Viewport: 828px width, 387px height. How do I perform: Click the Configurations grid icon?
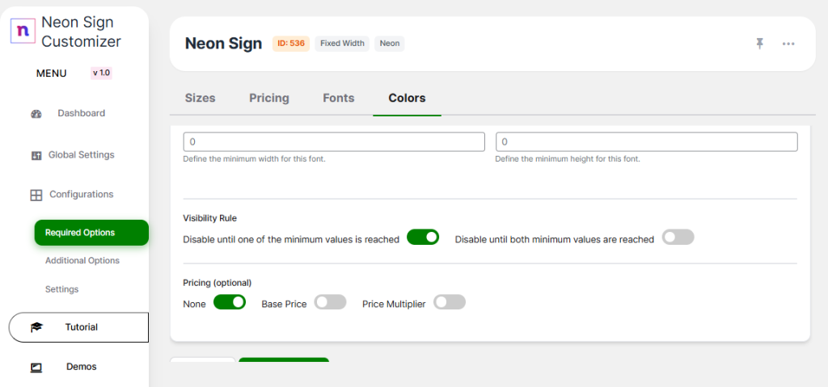[x=36, y=195]
